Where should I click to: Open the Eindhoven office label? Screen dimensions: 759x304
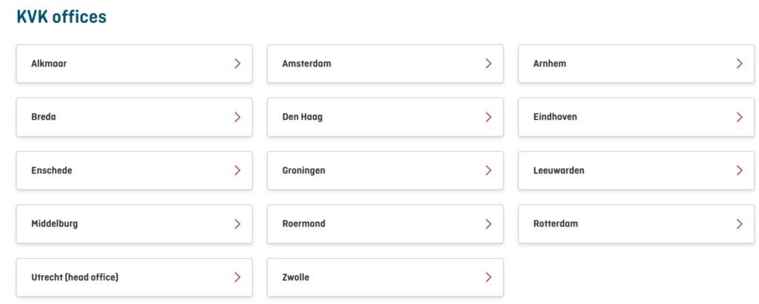[x=555, y=117]
